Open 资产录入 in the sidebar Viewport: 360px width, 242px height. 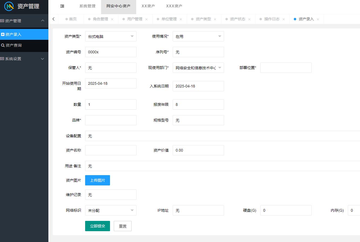[24, 34]
